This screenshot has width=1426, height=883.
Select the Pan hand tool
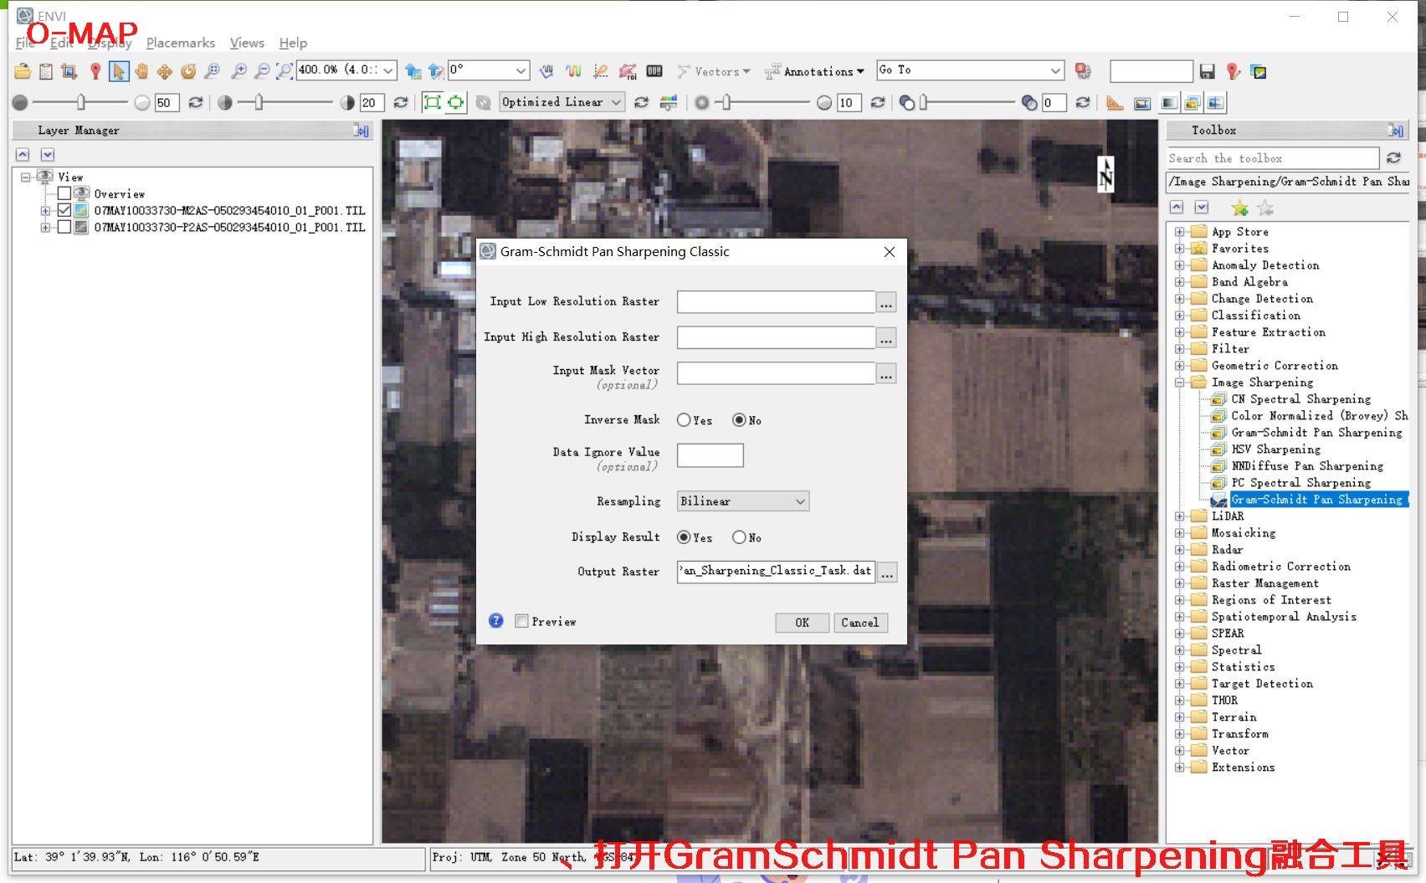tap(141, 71)
